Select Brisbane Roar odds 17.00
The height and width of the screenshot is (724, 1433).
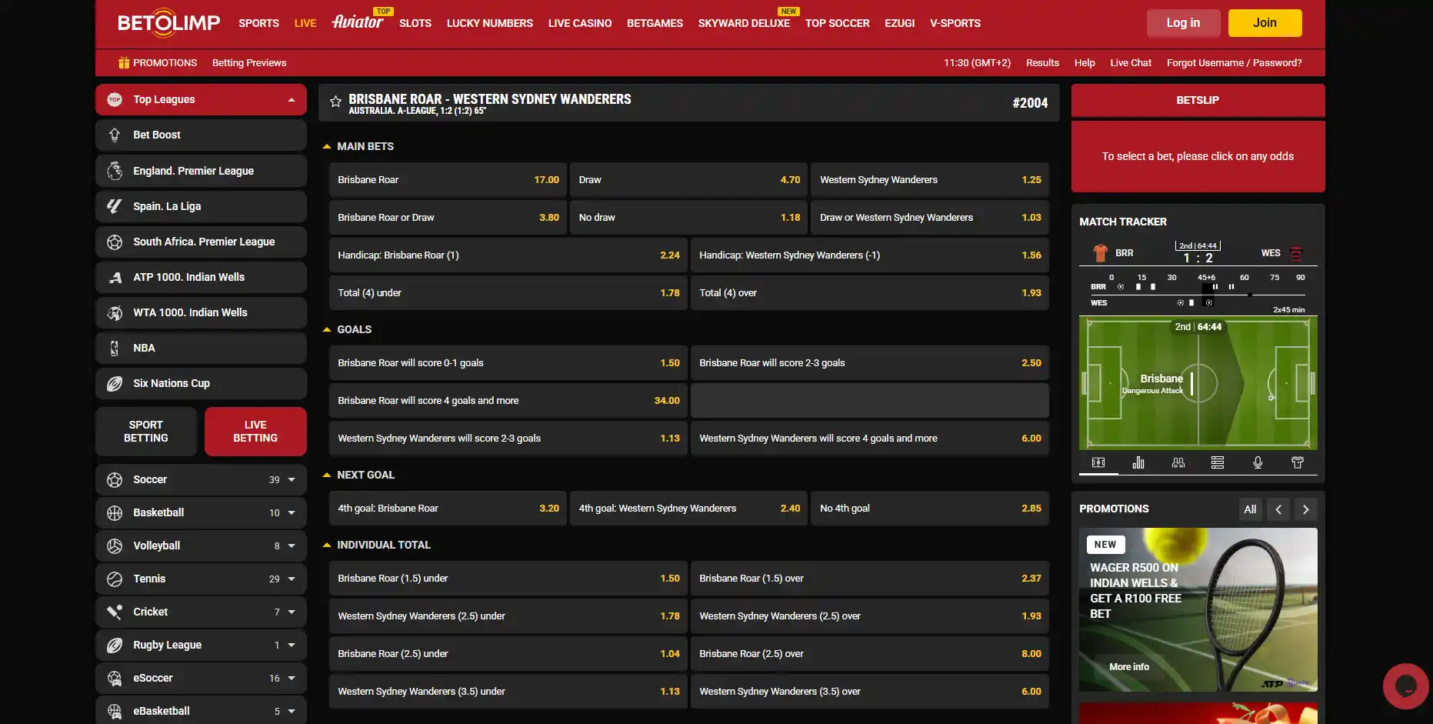448,180
